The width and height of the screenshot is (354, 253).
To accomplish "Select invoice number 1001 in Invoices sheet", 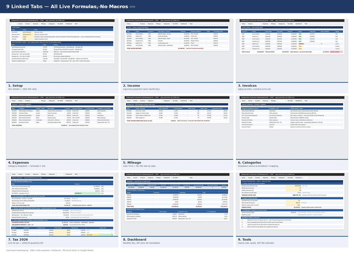I will click(243, 34).
